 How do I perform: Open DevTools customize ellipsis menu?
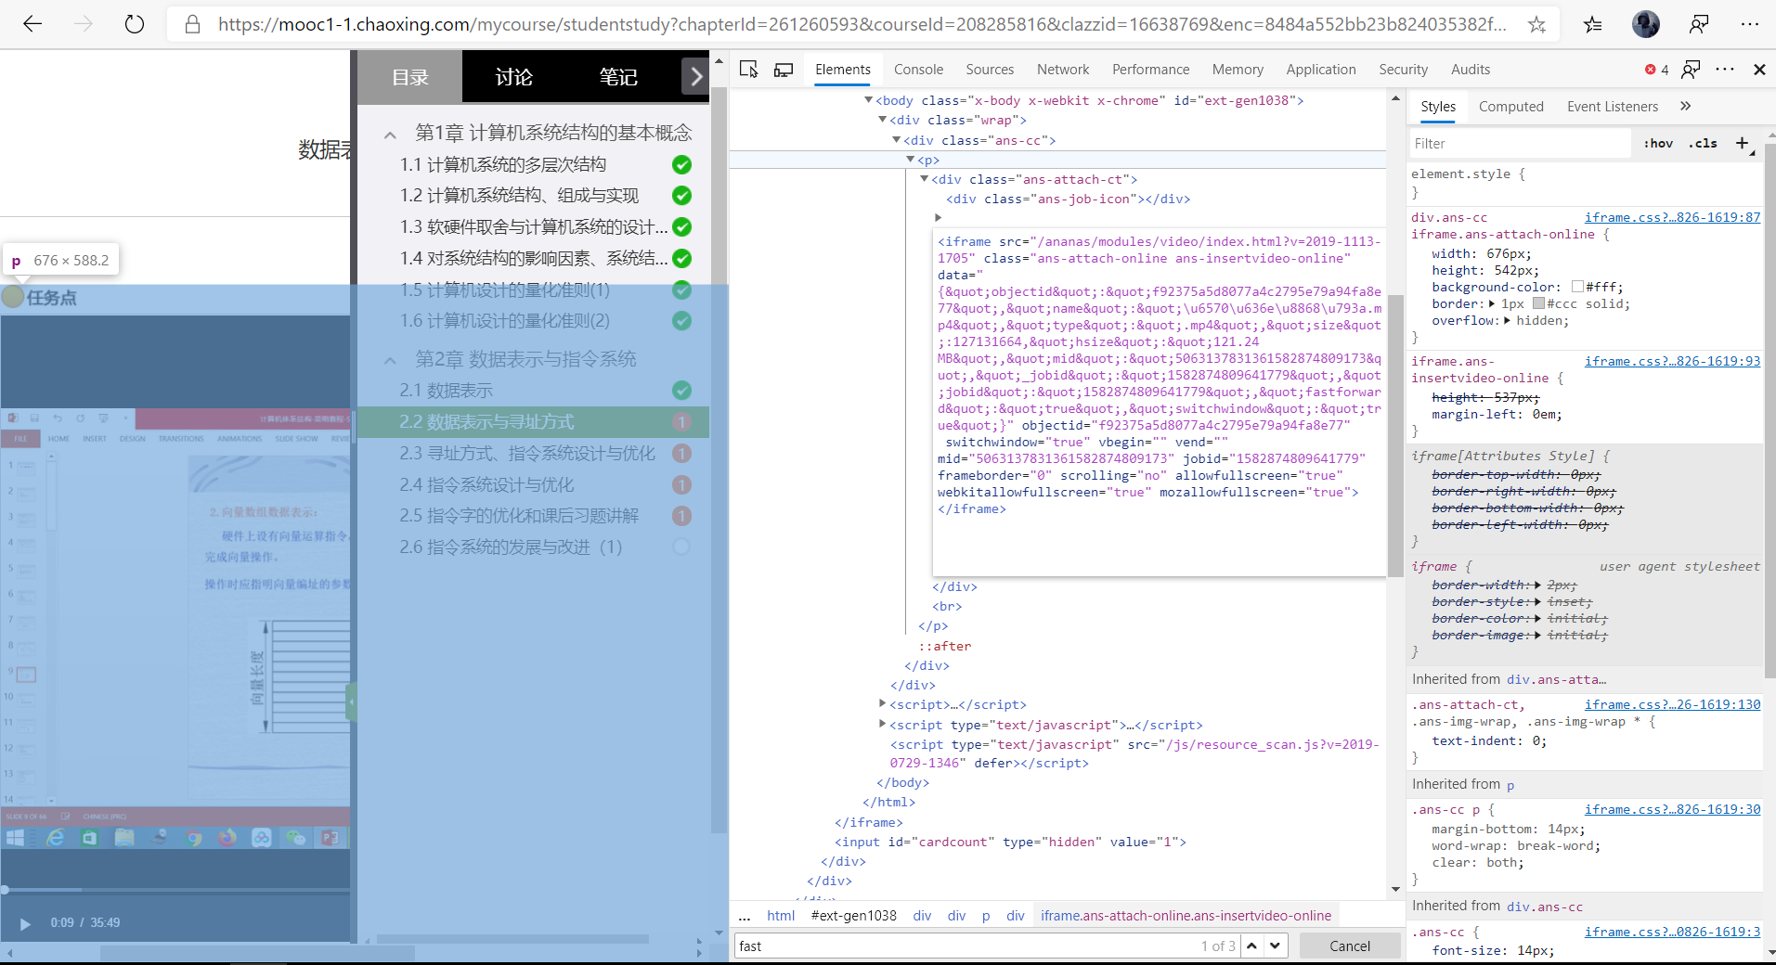(1725, 69)
